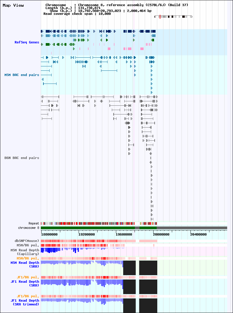
Task: Click the 19600000 axis position label
Action: tap(124, 234)
